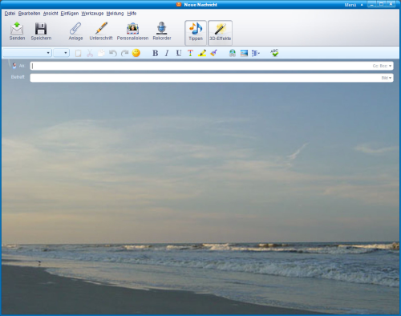401x316 pixels.
Task: Change the text font color
Action: [x=190, y=53]
